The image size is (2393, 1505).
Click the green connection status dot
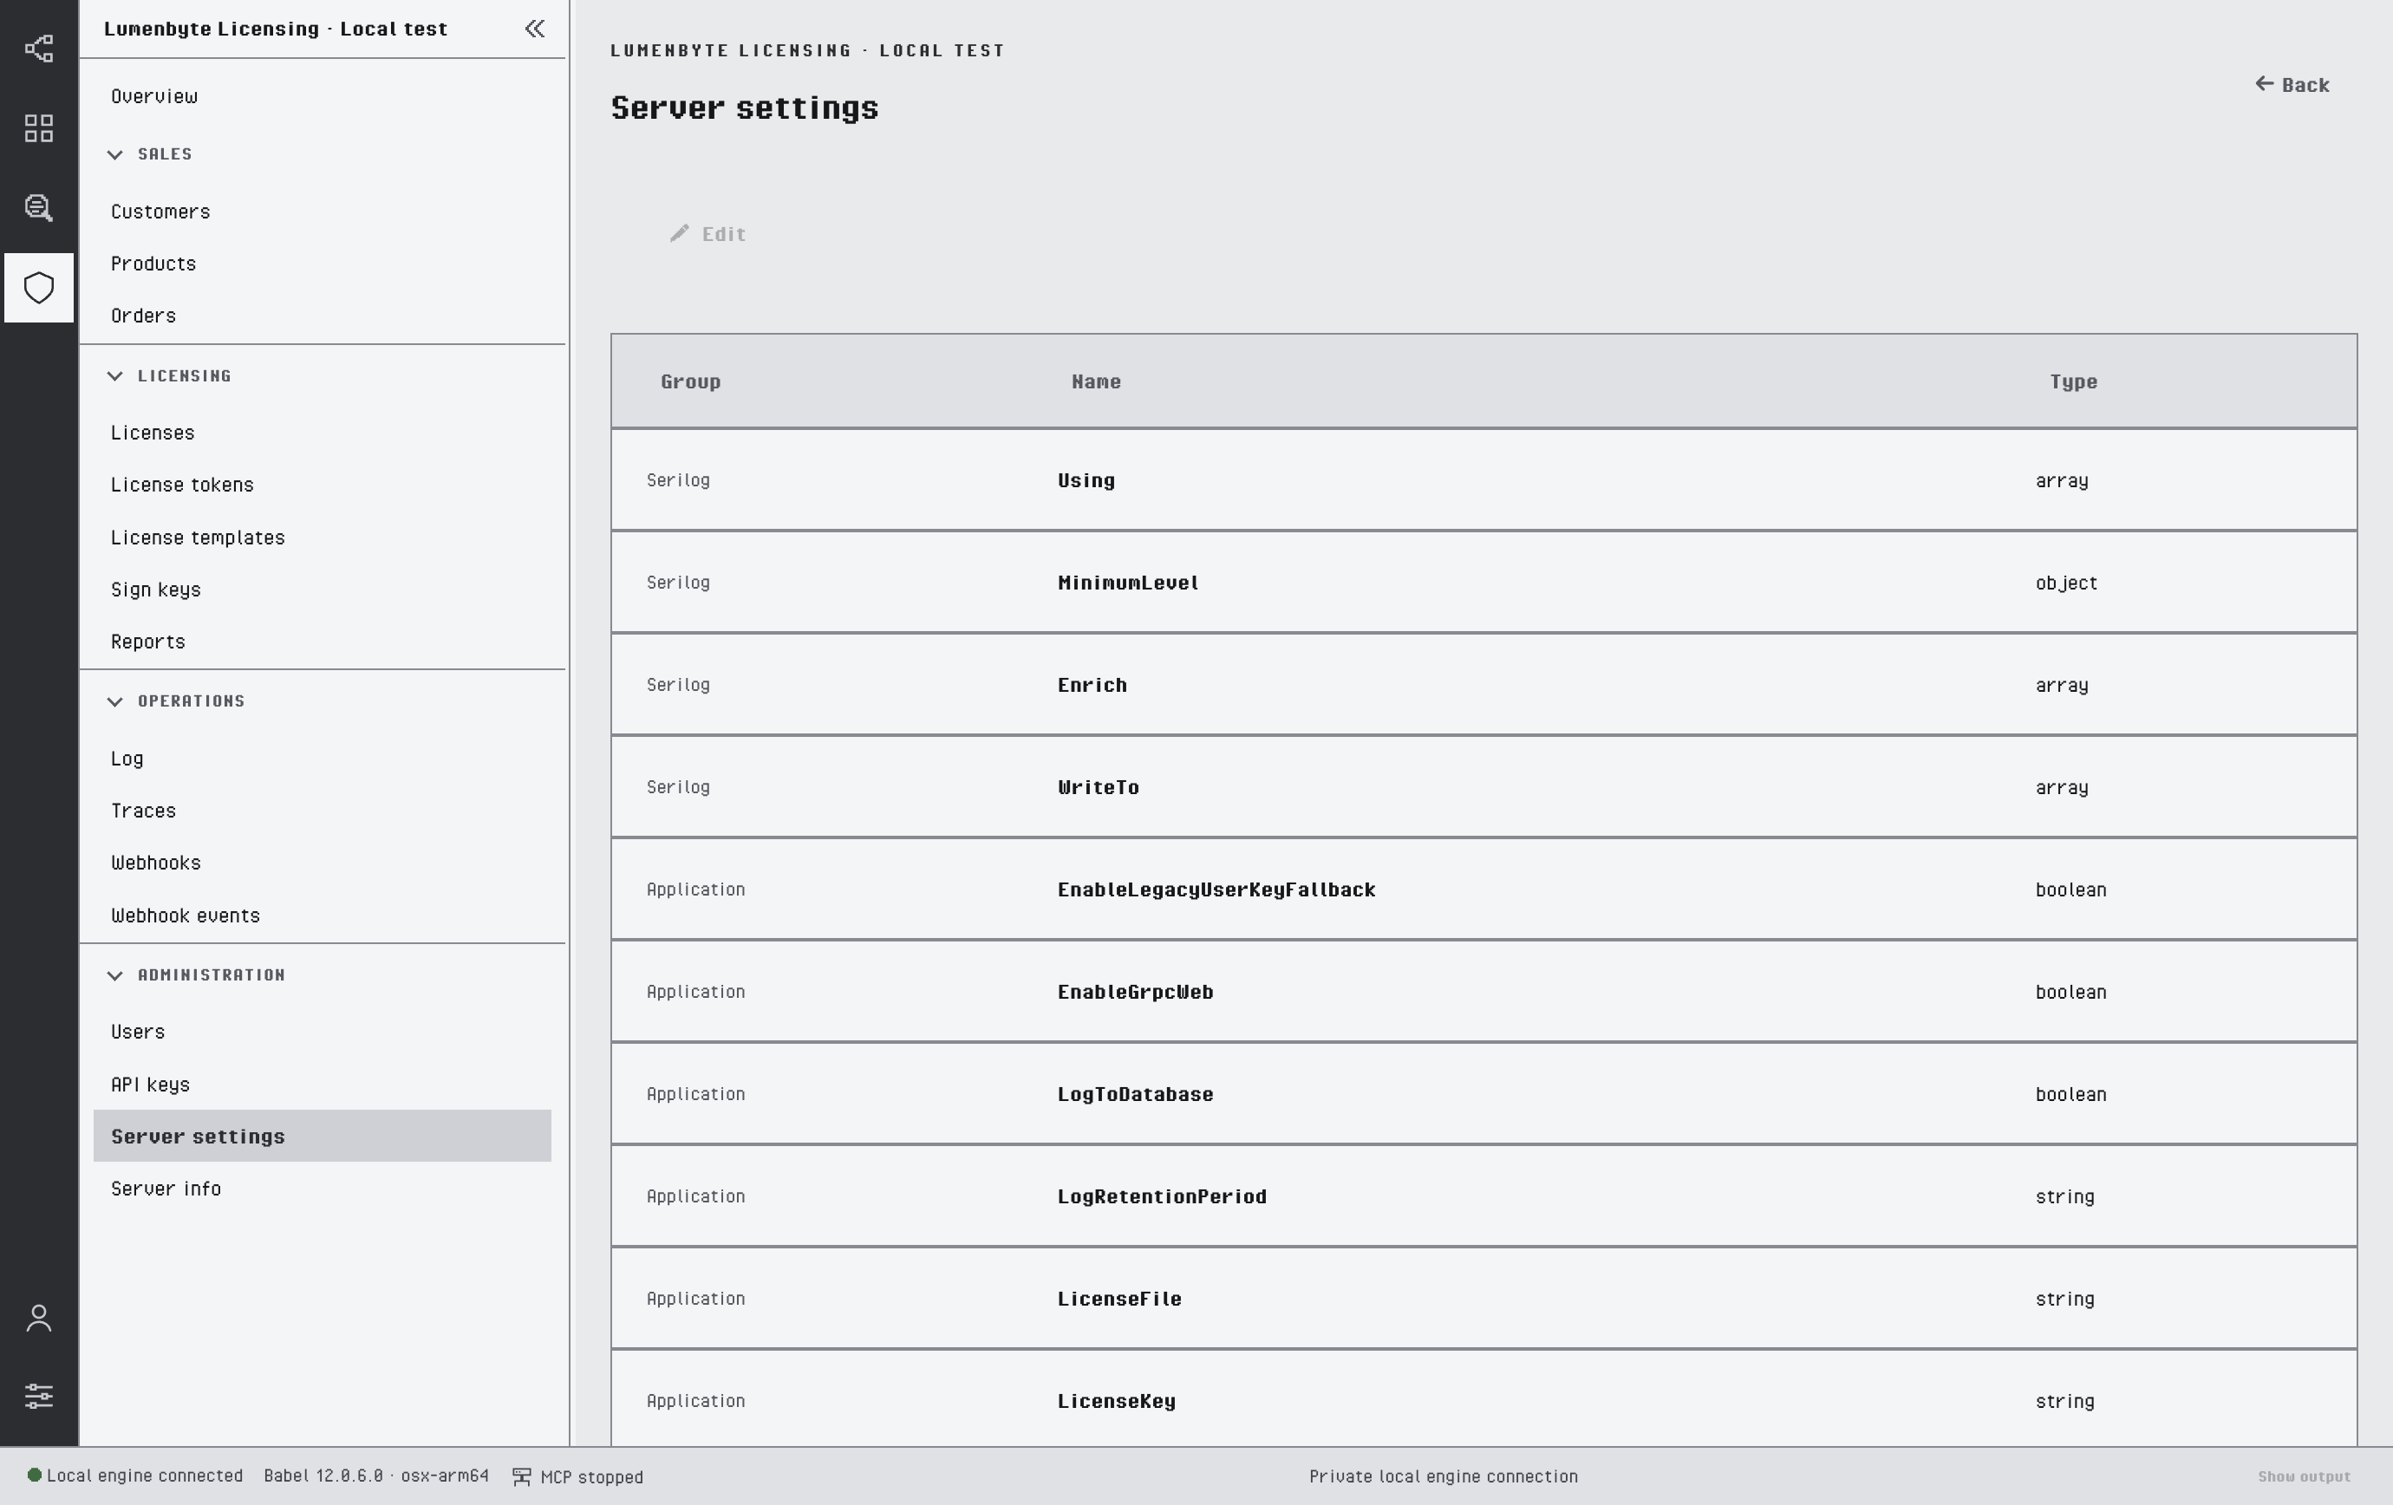pos(34,1476)
